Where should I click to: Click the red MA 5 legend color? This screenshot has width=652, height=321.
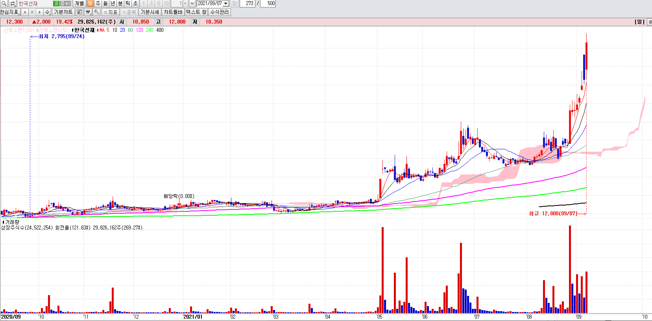(103, 30)
